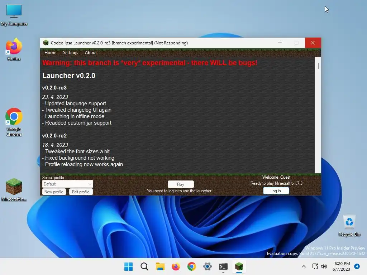
Task: Select the MinecraftIn... desktop icon
Action: pos(14,190)
